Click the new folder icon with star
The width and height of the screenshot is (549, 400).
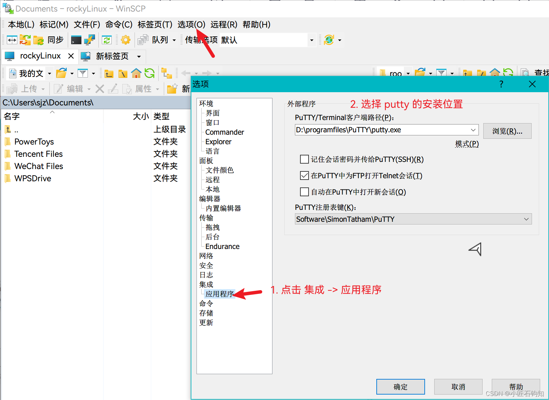click(x=172, y=89)
